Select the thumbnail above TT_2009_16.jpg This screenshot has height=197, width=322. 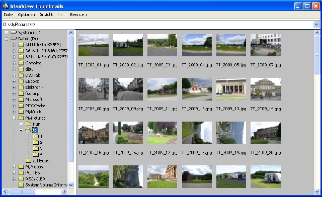pos(128,133)
